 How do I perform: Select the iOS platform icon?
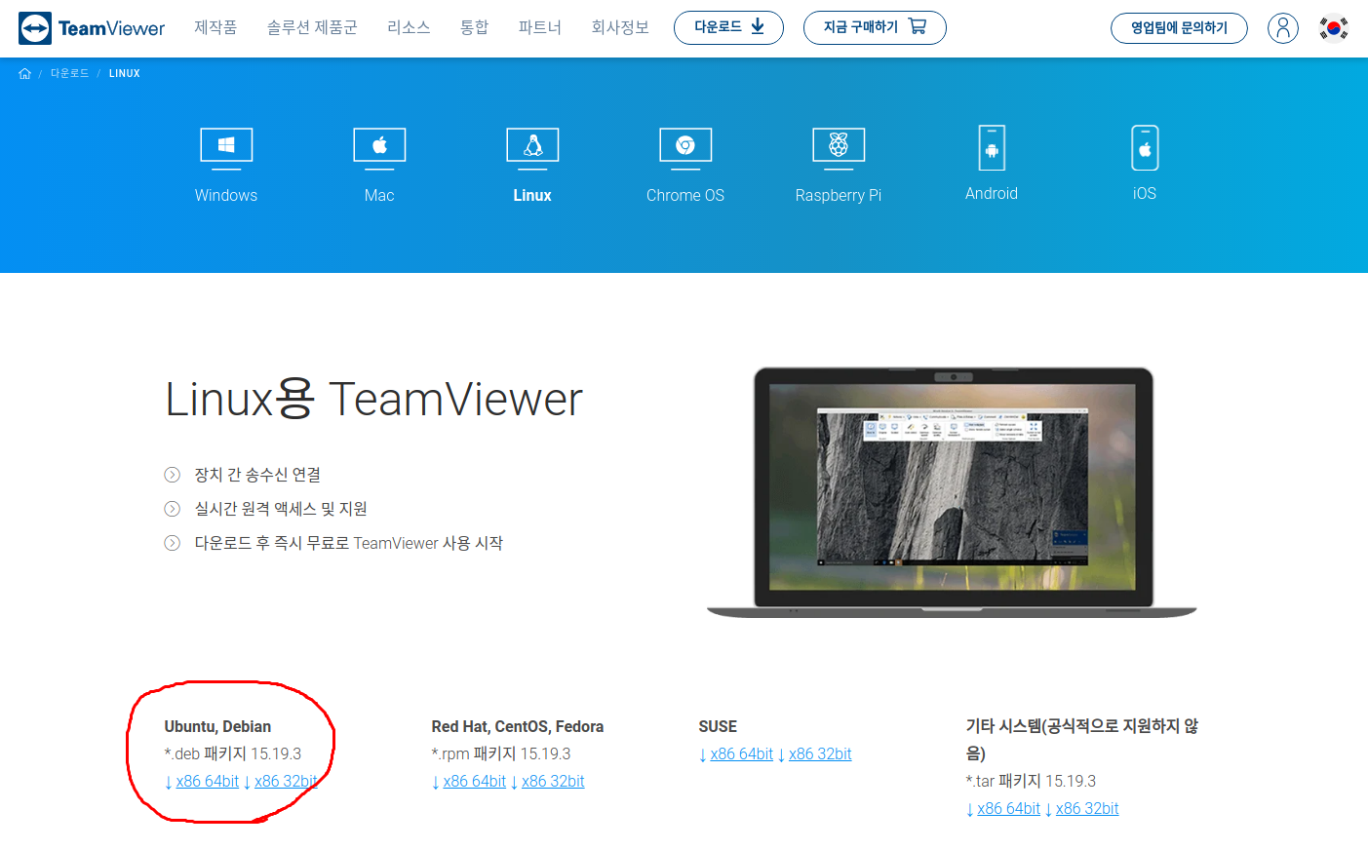pos(1145,148)
